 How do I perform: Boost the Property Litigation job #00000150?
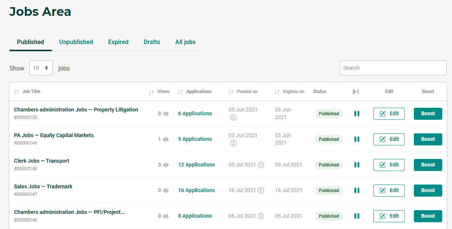pyautogui.click(x=428, y=114)
